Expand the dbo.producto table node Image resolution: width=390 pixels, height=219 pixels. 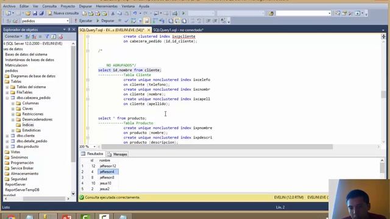(7, 147)
